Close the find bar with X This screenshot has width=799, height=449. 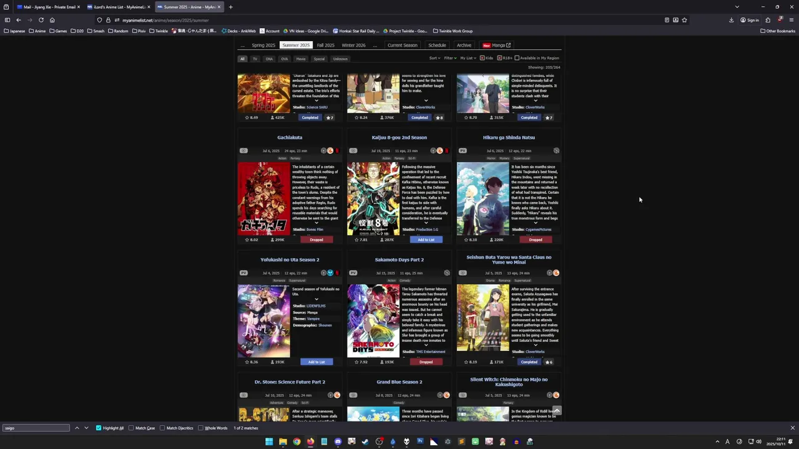pos(793,428)
